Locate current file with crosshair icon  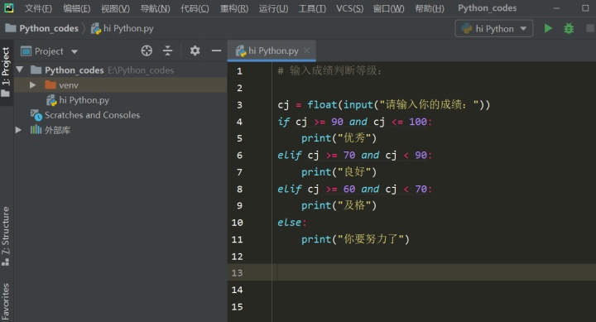pos(147,50)
